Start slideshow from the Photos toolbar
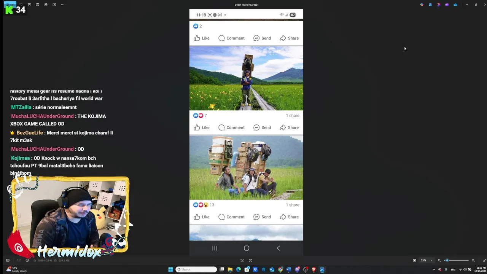The height and width of the screenshot is (274, 487). (x=54, y=5)
